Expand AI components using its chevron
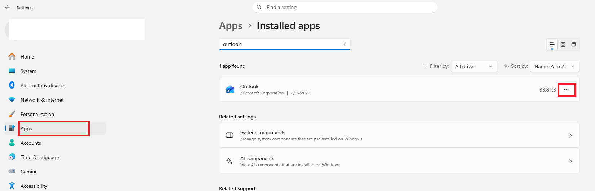 point(570,161)
